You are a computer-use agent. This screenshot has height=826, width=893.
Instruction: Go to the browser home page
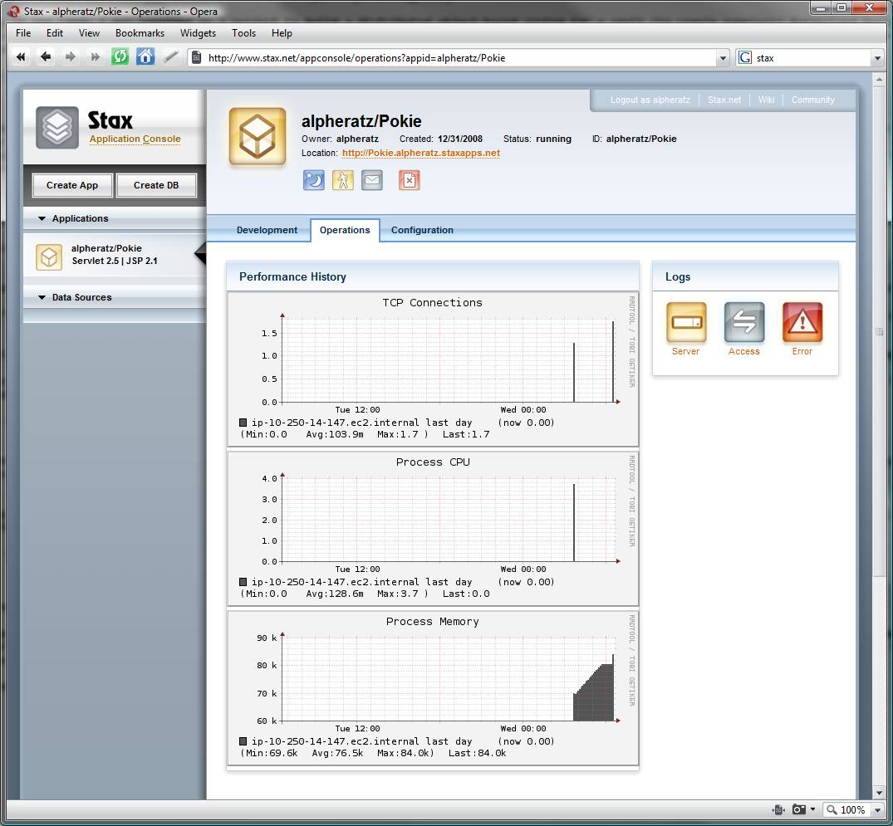[x=145, y=57]
